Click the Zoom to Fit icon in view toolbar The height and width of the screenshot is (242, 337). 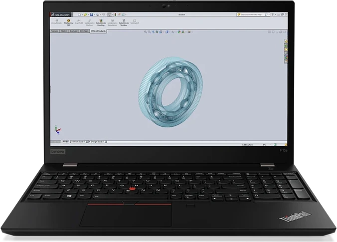click(145, 31)
